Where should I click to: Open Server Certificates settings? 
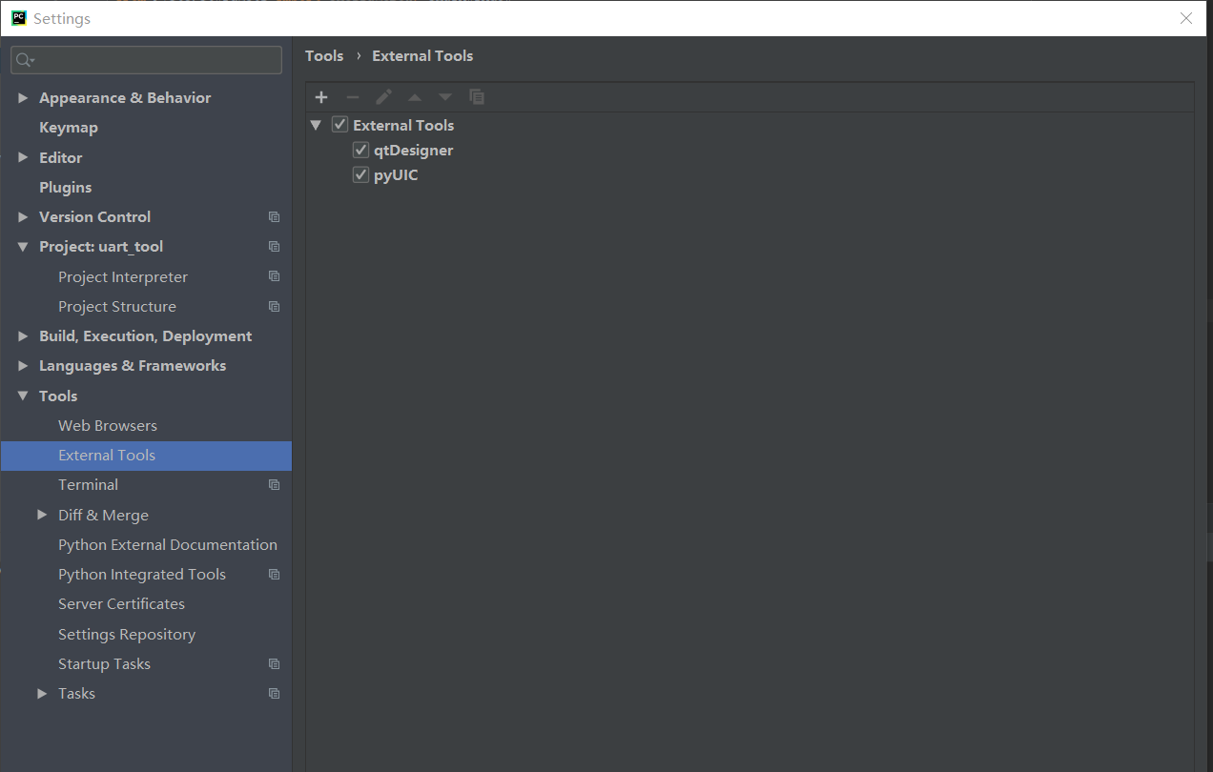tap(121, 604)
